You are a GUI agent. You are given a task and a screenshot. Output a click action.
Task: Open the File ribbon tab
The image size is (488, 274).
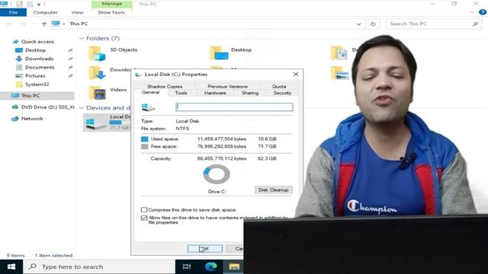coord(13,12)
